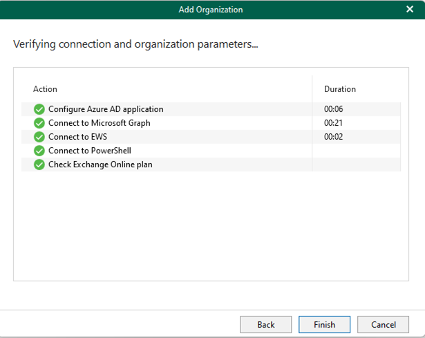Viewport: 425px width, 338px height.
Task: Close the Add Organization dialog
Action: coord(410,9)
